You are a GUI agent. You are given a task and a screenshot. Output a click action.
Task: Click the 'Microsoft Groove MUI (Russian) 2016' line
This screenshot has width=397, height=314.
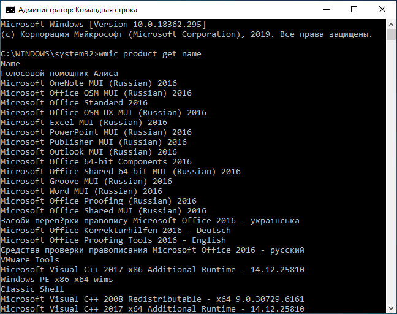point(86,182)
